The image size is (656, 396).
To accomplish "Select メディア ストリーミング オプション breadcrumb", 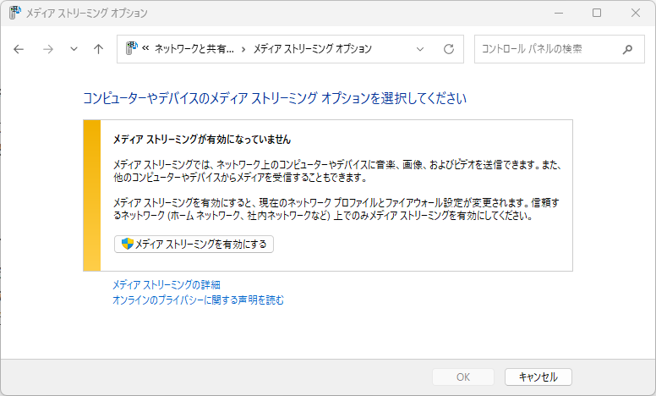I will pos(313,49).
